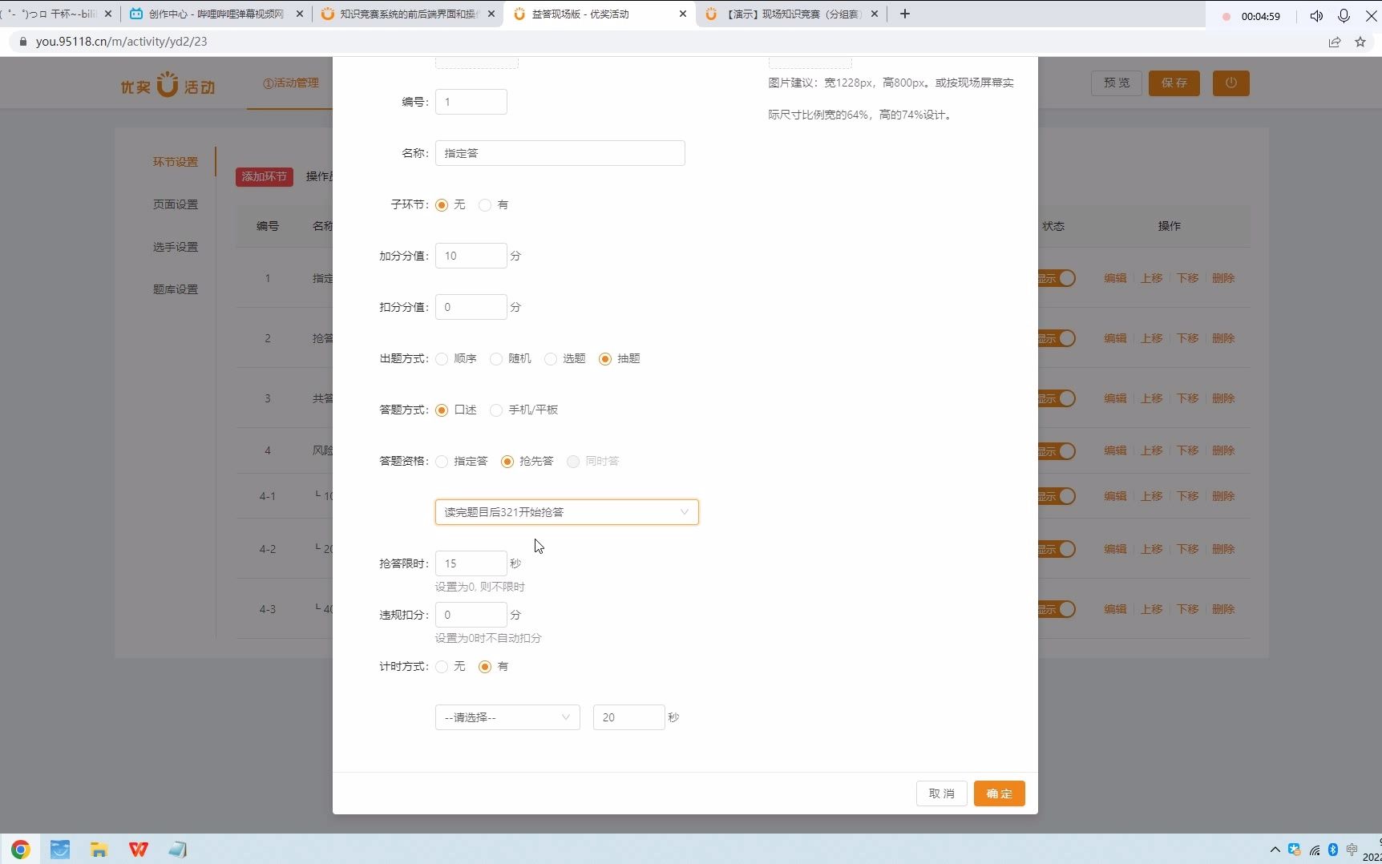Choose 顺序 question order

pyautogui.click(x=442, y=359)
